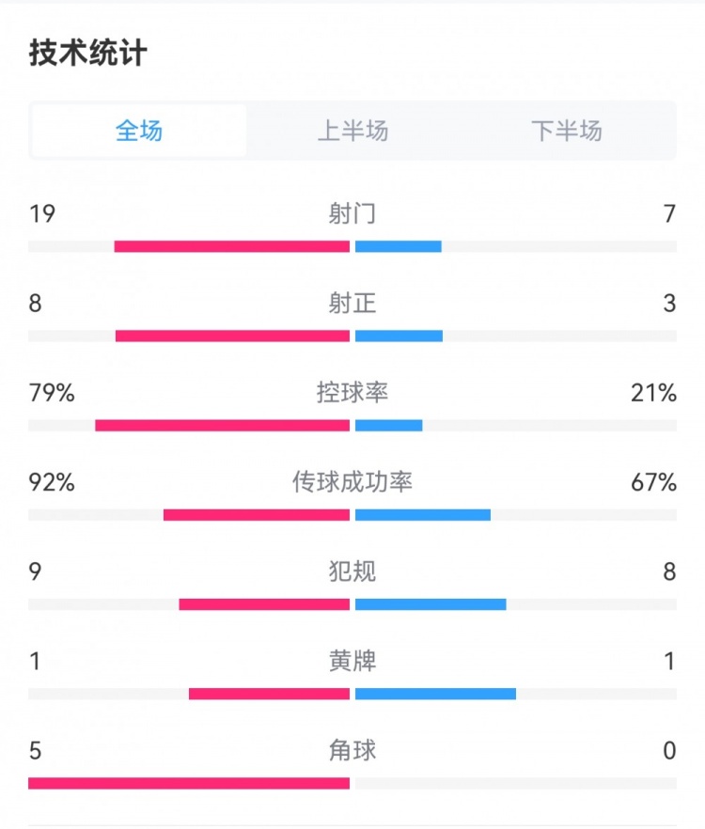Image resolution: width=705 pixels, height=829 pixels.
Task: Switch to the 上半场 tab
Action: [x=352, y=131]
